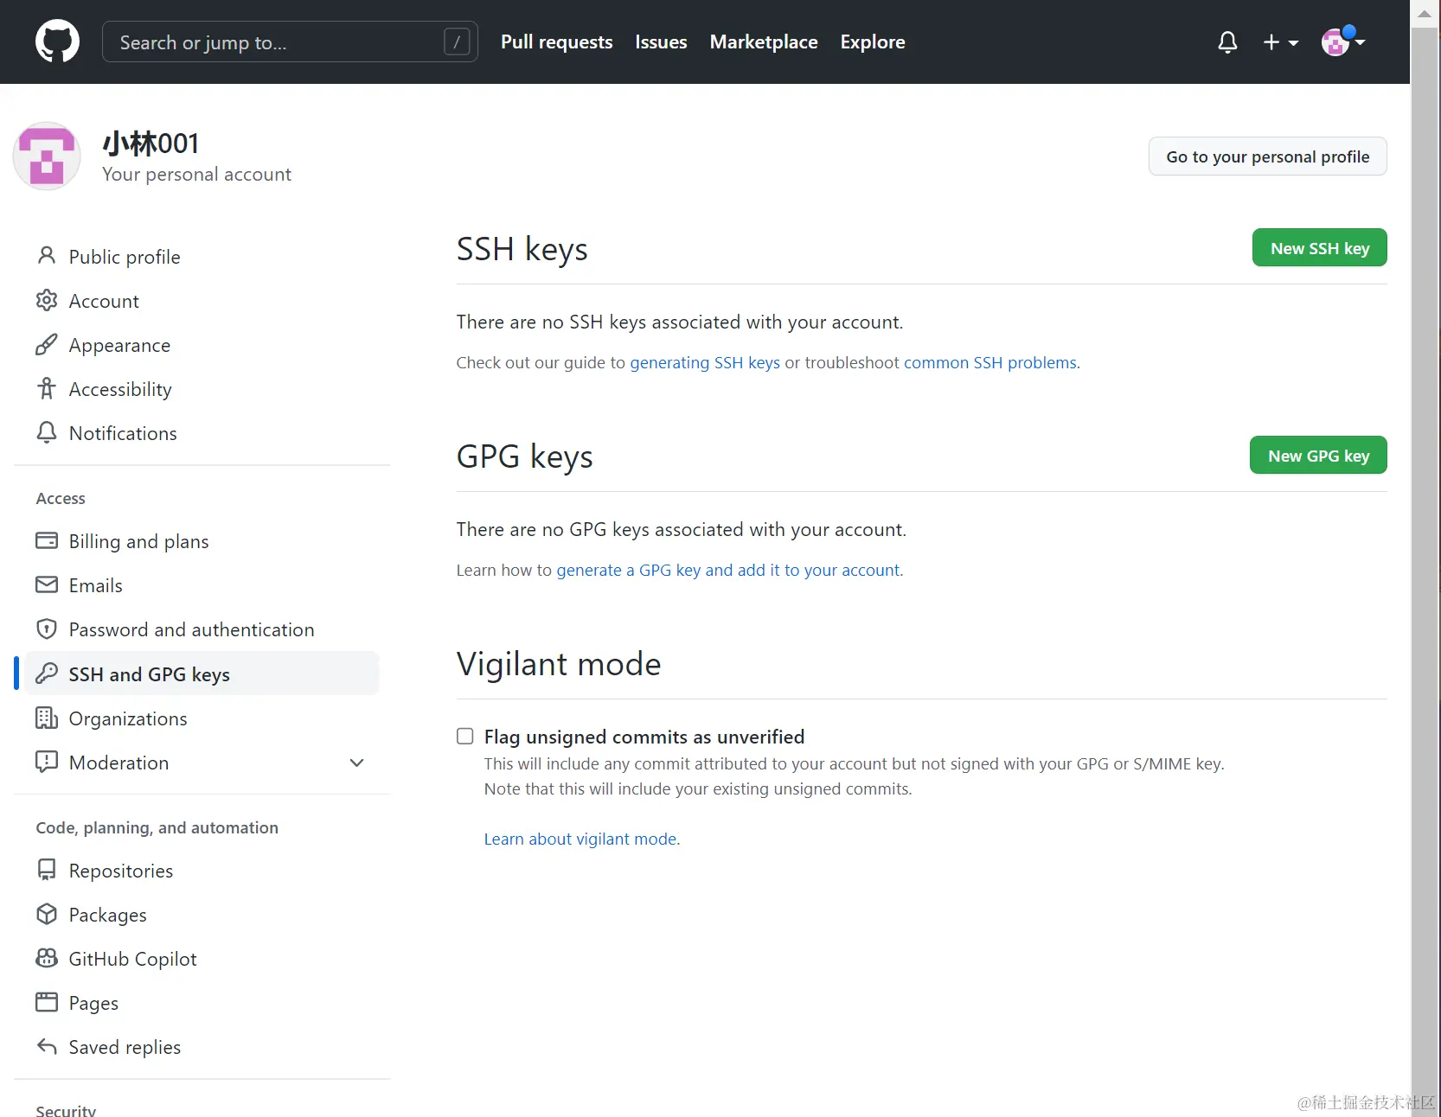Open the GitHub logo home icon
Viewport: 1441px width, 1117px height.
click(x=57, y=41)
